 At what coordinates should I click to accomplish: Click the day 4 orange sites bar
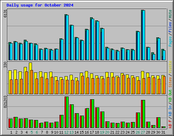pyautogui.click(x=27, y=83)
